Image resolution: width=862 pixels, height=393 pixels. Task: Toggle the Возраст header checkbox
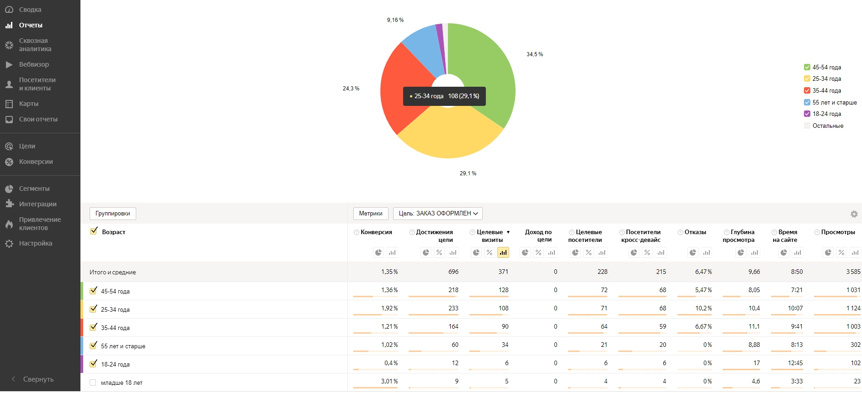click(94, 231)
